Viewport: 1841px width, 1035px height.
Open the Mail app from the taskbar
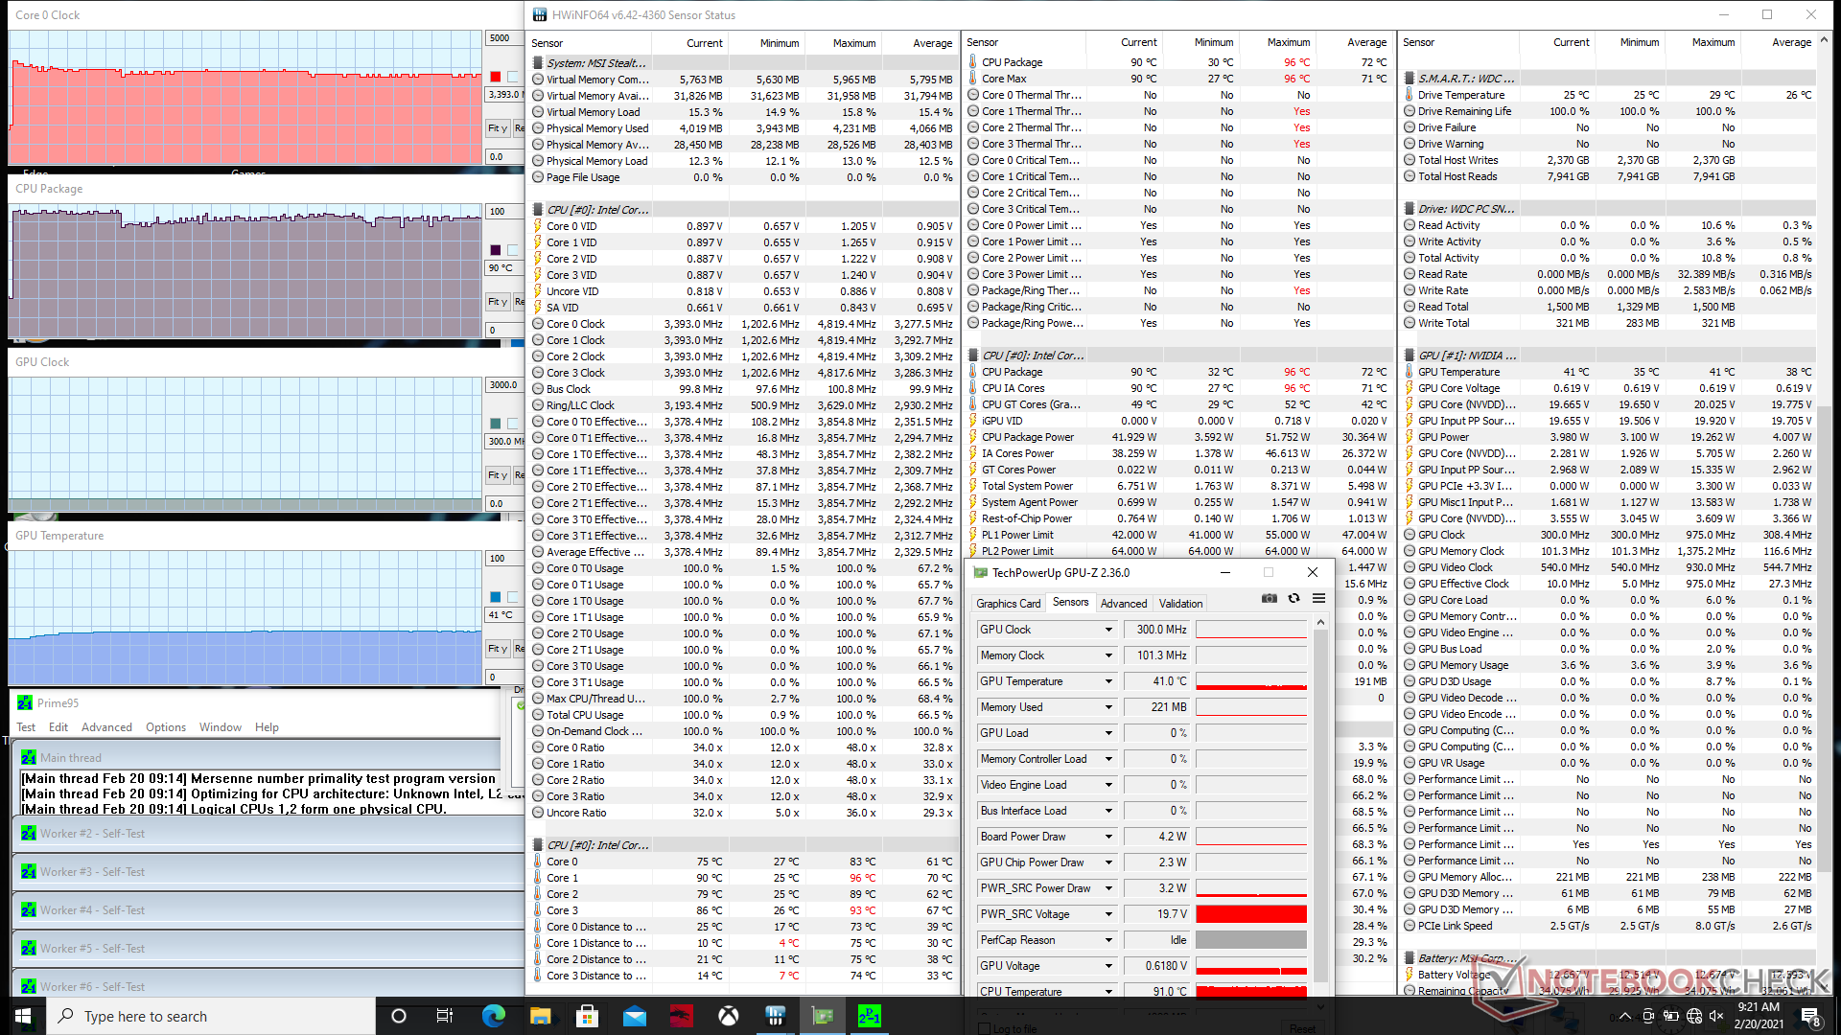635,1016
